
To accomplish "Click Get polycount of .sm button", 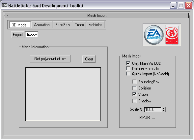I will tap(50, 59).
